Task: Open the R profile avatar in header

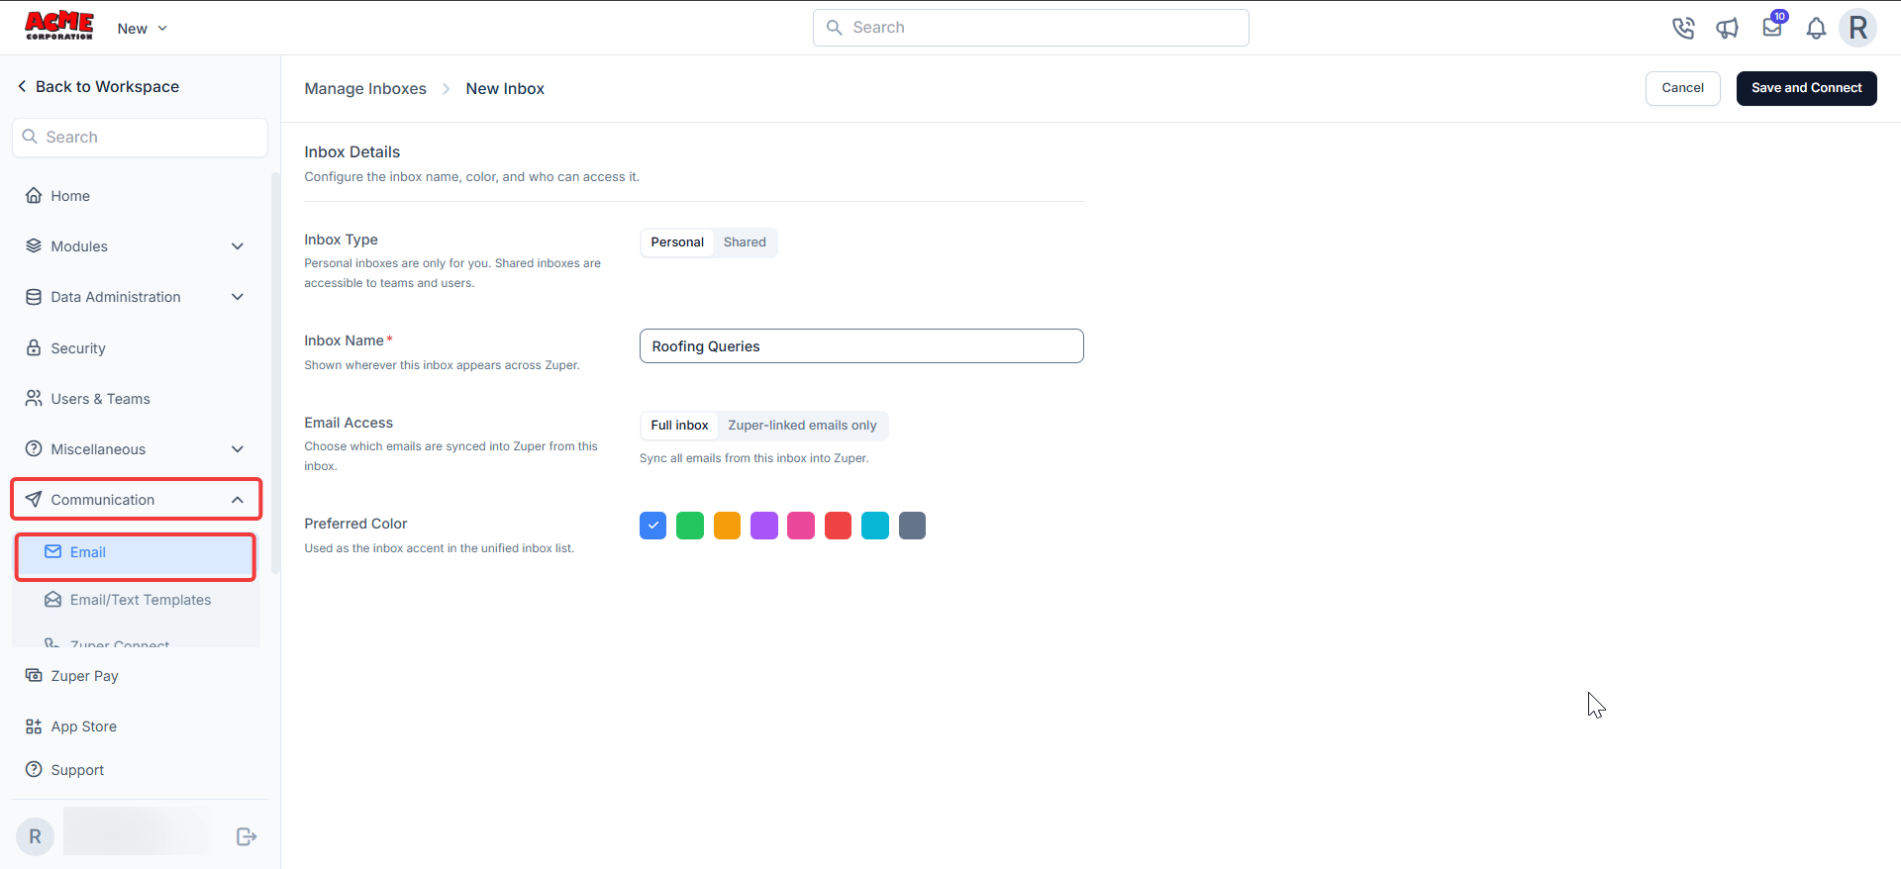Action: [x=1858, y=28]
